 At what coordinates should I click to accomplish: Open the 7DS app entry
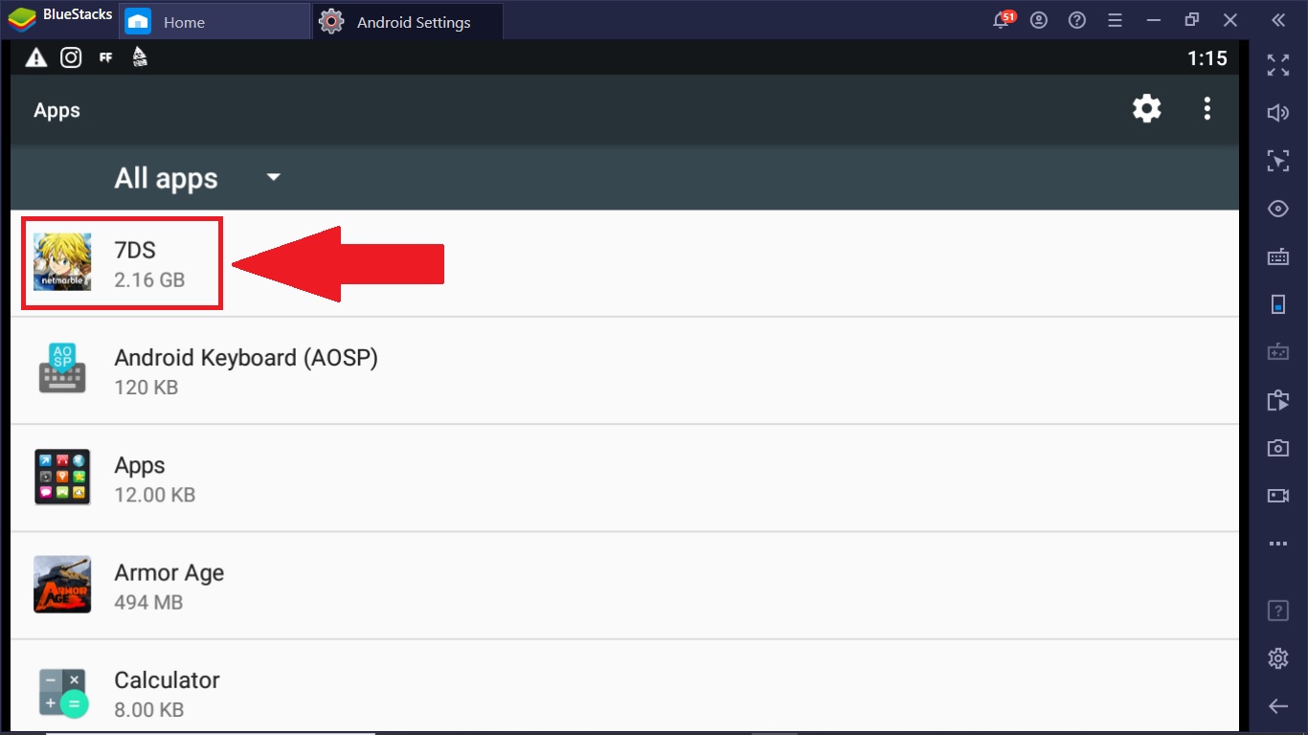tap(624, 263)
